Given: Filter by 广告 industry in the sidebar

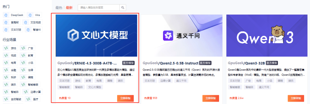Looking at the screenshot, I should click(28, 48).
